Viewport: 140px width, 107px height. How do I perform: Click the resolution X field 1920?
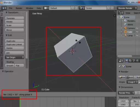pos(123,101)
